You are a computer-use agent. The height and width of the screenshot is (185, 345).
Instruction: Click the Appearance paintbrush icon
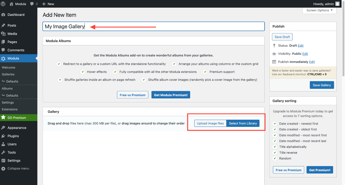3,128
